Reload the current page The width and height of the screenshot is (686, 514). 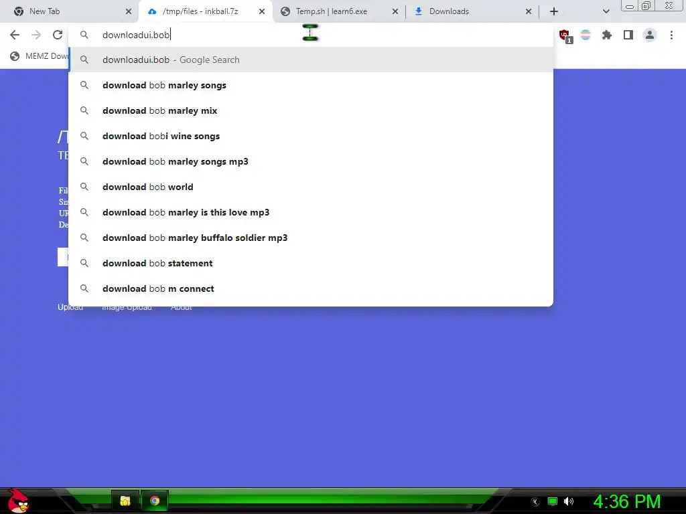(58, 35)
